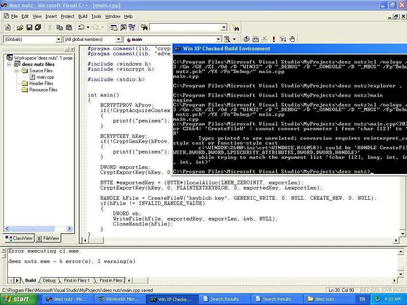Click the output pane close X button
This screenshot has height=305, width=407.
click(x=4, y=250)
